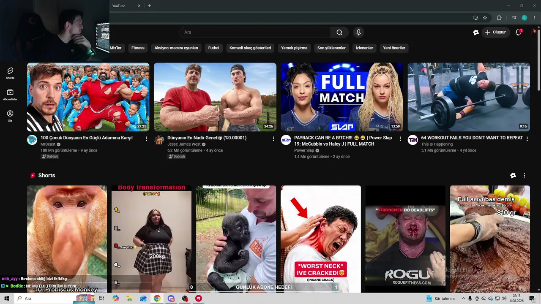Open the Windows notification center
Image resolution: width=541 pixels, height=304 pixels.
[532, 299]
